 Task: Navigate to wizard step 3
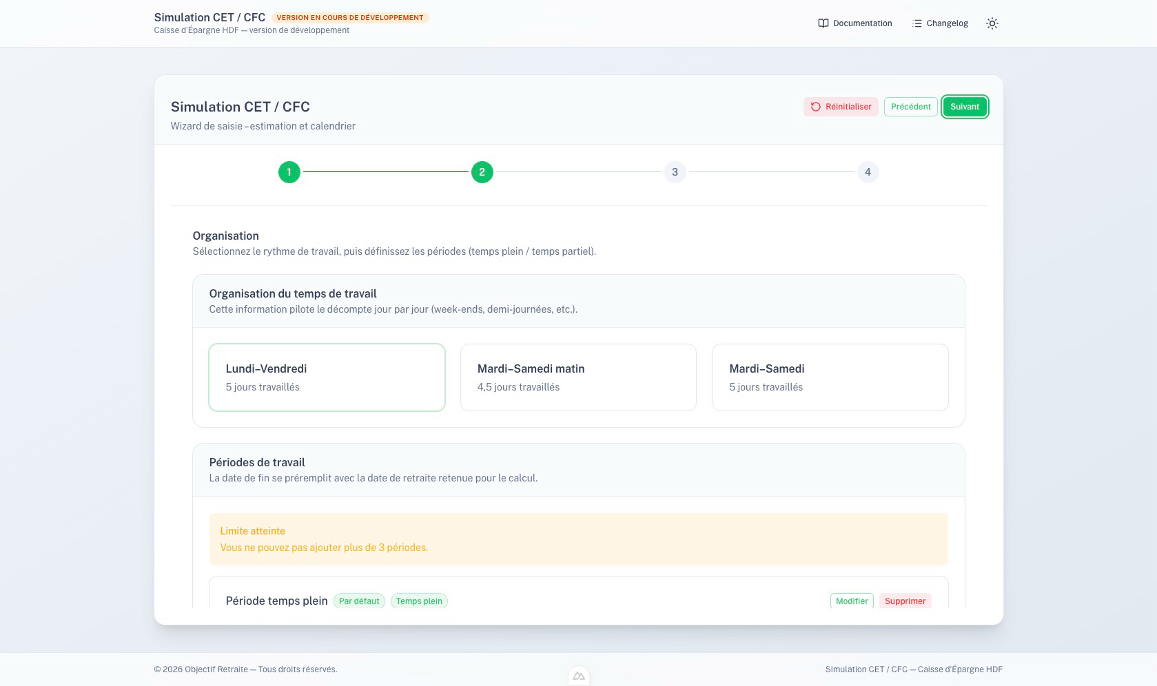[675, 172]
